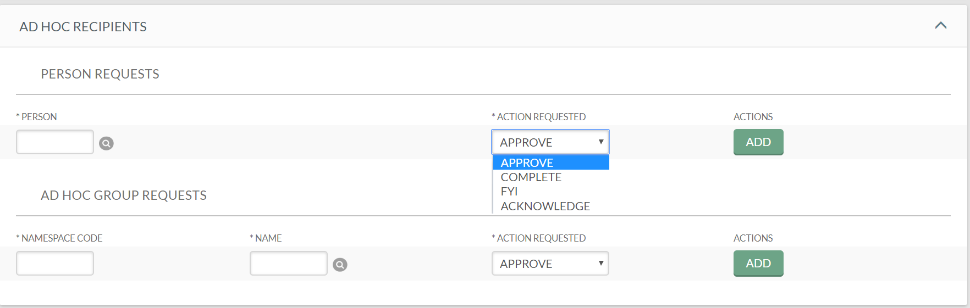The image size is (970, 308).
Task: Click the * PERSON field label
Action: tap(36, 117)
